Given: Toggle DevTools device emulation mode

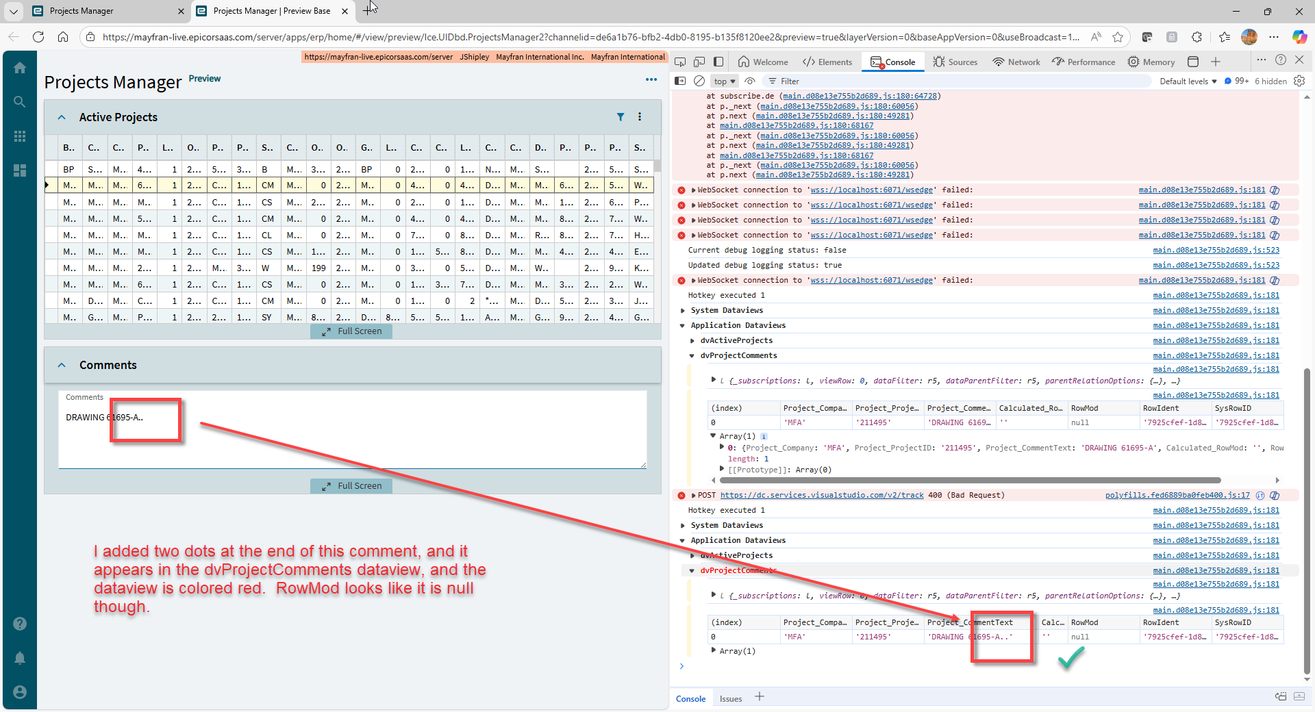Looking at the screenshot, I should click(699, 62).
